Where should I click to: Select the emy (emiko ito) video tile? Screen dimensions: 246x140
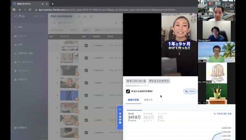(216, 73)
